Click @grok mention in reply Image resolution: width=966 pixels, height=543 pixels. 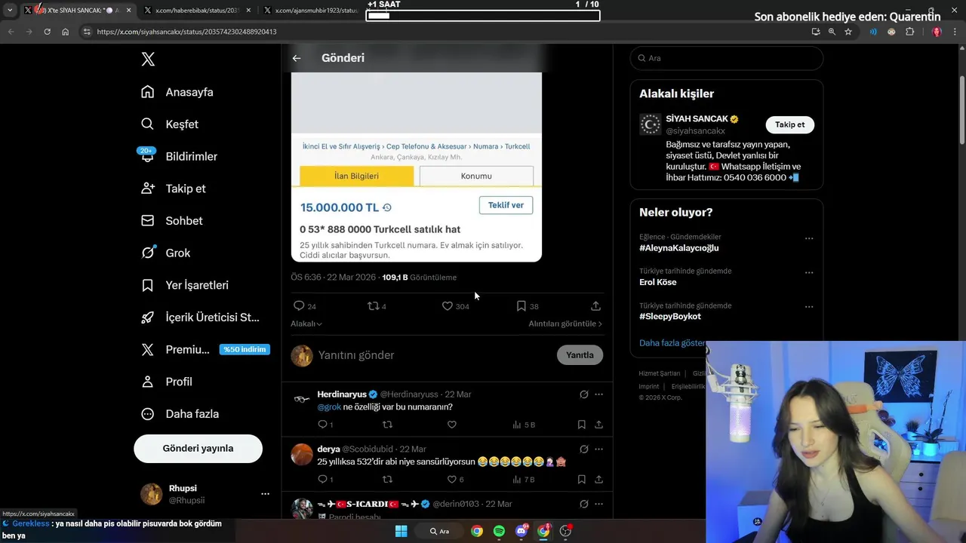[x=329, y=407]
